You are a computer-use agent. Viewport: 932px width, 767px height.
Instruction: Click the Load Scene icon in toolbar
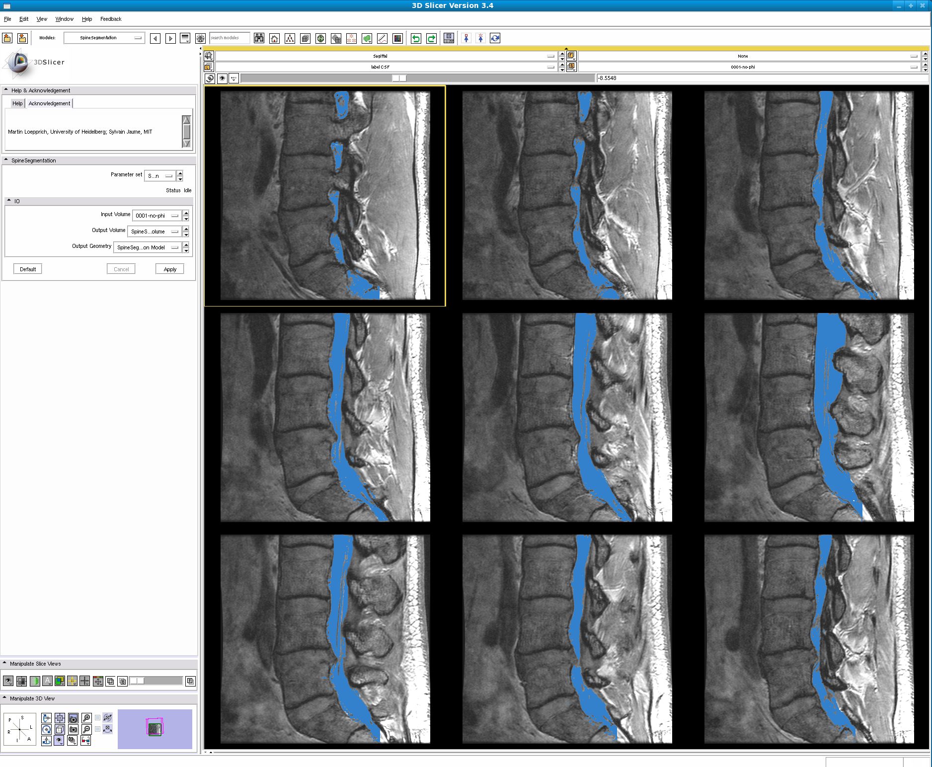point(7,38)
